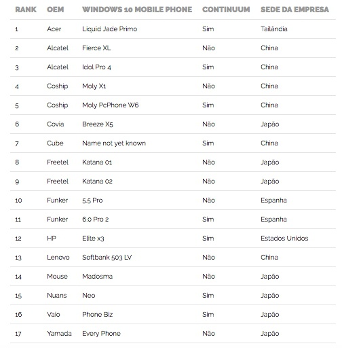Select the 6.0 Pro 2 cell
Image resolution: width=342 pixels, height=348 pixels.
point(96,220)
